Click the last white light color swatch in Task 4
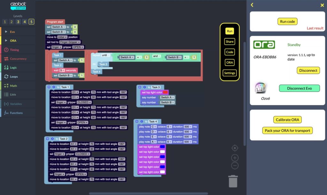The image size is (327, 195). [162, 172]
